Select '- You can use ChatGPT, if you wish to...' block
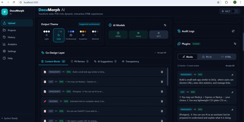244x122 pixels. 104,111
